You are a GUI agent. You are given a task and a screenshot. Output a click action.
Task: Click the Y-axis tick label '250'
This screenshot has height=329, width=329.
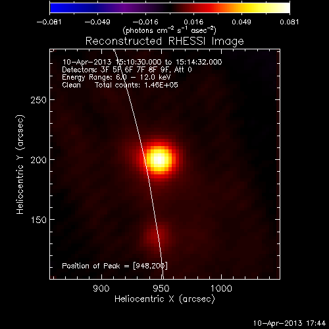39,100
